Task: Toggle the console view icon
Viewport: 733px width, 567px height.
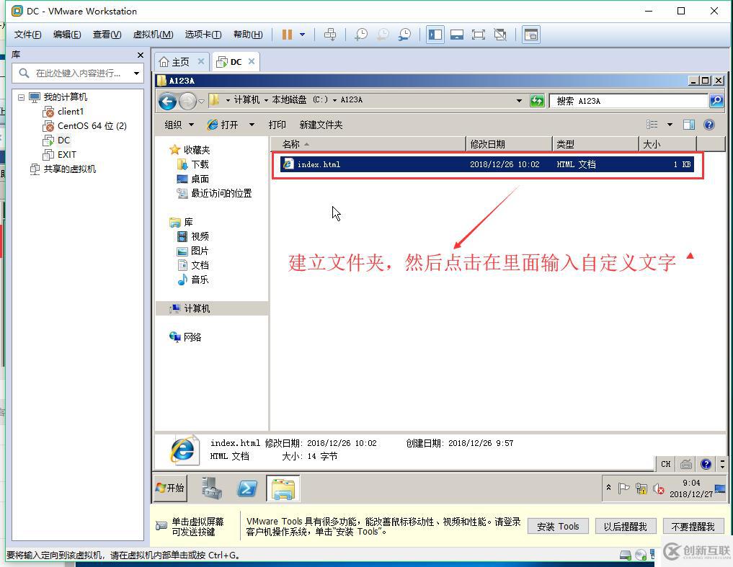Action: coord(531,35)
